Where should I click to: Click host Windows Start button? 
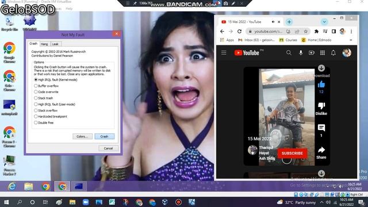coord(6,202)
